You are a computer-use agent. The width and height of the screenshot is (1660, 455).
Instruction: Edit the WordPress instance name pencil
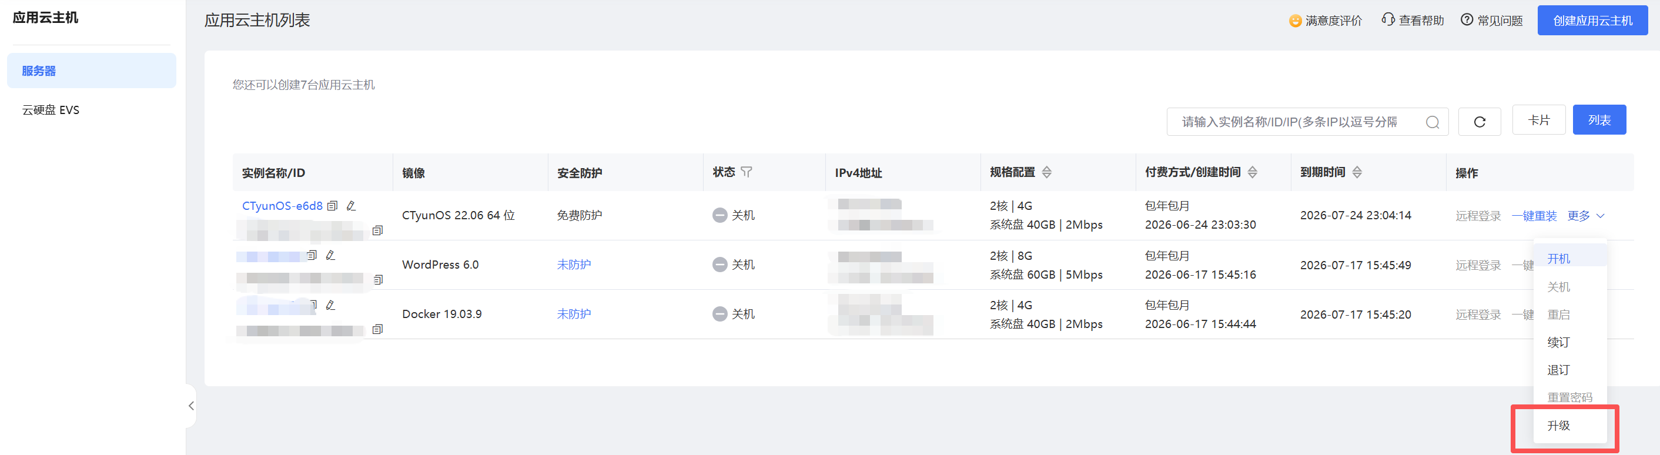coord(330,255)
